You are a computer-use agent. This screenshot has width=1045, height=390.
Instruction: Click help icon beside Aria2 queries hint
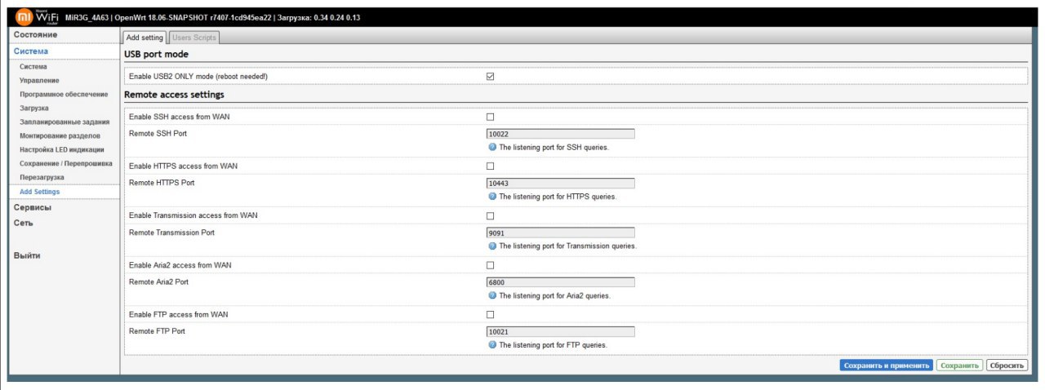492,295
